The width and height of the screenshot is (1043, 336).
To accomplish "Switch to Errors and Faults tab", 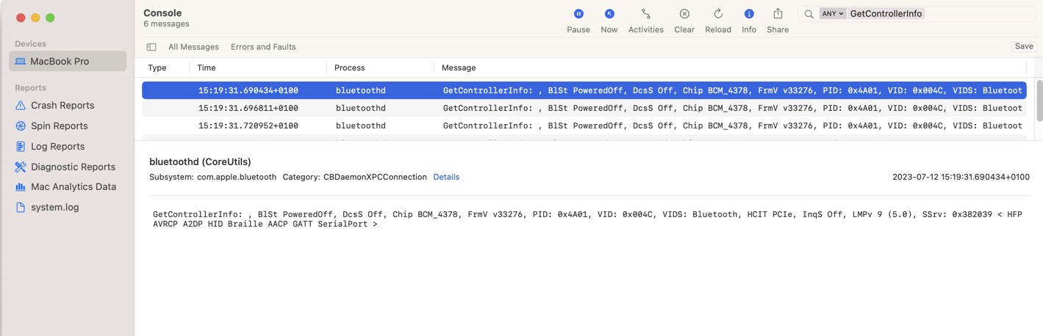I will coord(263,47).
